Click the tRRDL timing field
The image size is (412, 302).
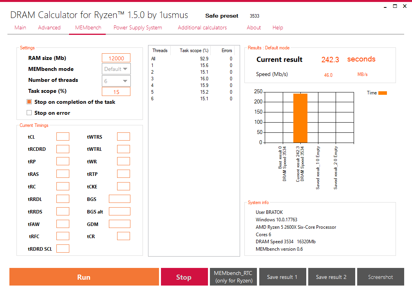click(x=63, y=199)
